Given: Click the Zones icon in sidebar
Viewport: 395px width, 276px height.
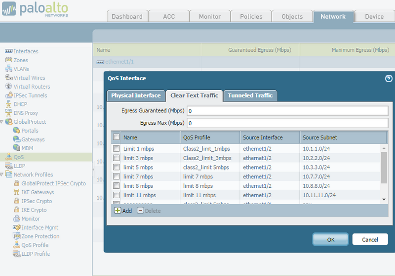Looking at the screenshot, I should (9, 60).
